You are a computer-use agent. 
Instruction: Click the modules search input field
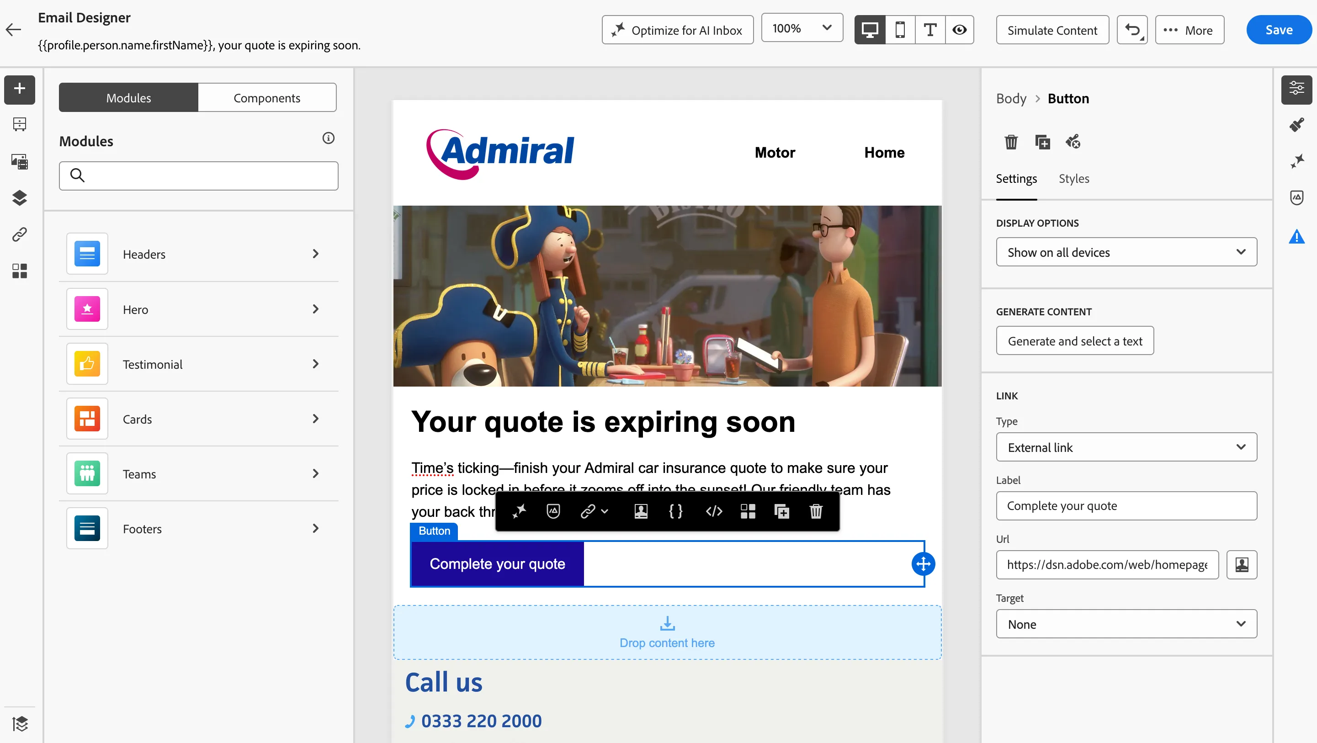point(198,176)
